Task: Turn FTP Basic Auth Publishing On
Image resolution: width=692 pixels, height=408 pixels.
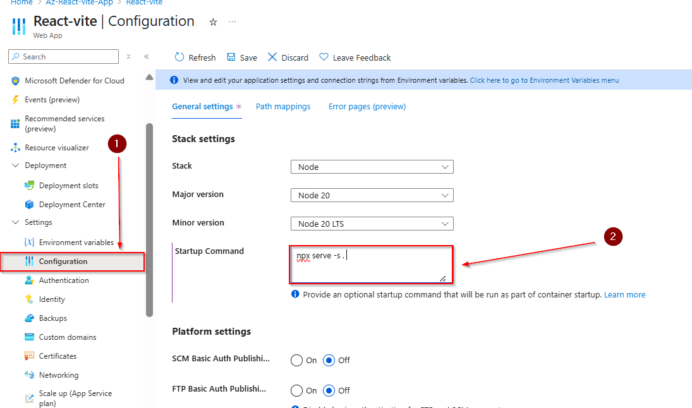Action: (296, 391)
